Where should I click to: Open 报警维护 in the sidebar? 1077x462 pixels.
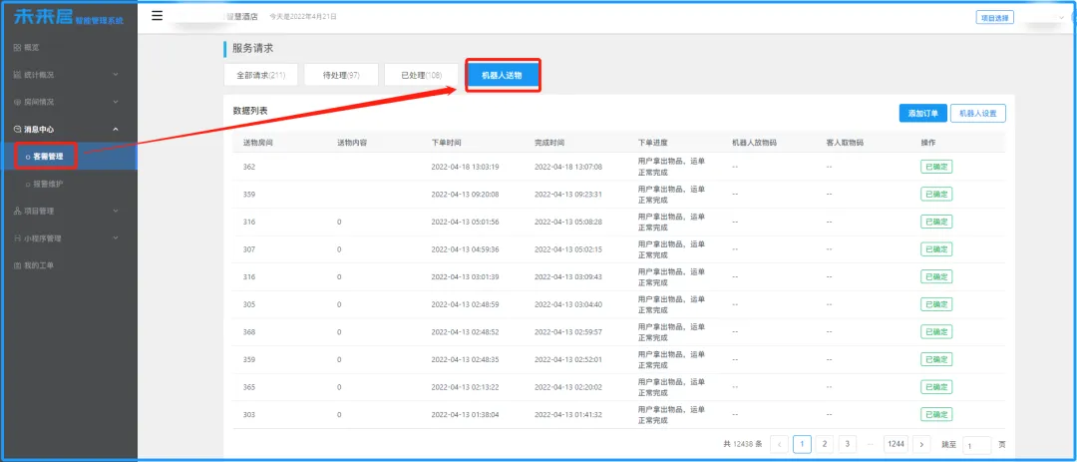point(48,185)
